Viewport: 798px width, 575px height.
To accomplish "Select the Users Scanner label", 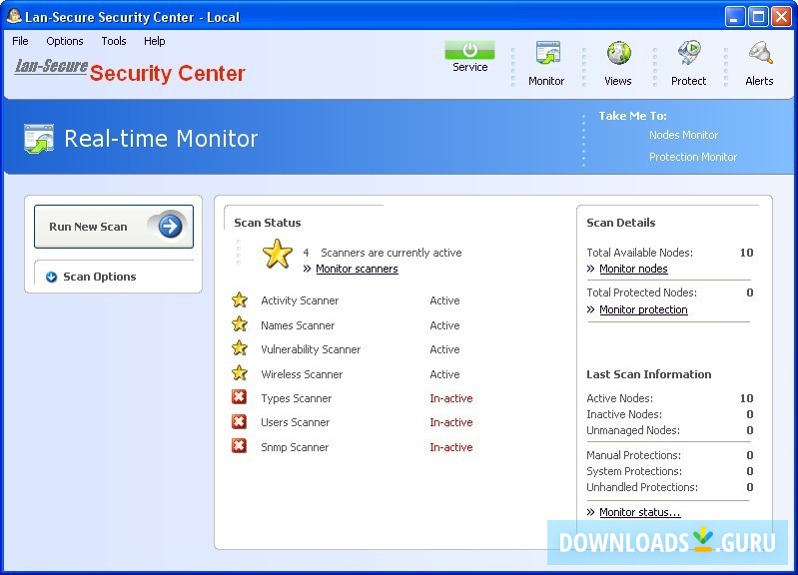I will pyautogui.click(x=296, y=422).
